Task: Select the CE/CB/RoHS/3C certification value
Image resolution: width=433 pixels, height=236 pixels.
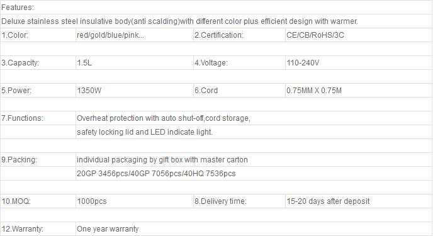Action: 315,35
